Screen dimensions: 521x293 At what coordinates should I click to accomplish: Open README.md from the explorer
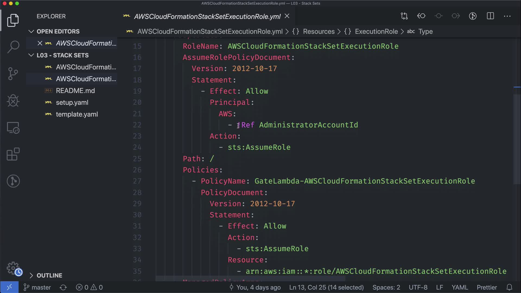click(75, 91)
